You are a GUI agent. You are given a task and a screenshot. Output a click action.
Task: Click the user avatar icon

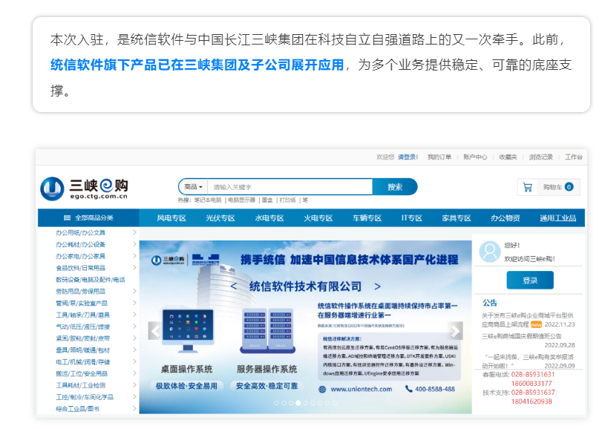[x=489, y=252]
